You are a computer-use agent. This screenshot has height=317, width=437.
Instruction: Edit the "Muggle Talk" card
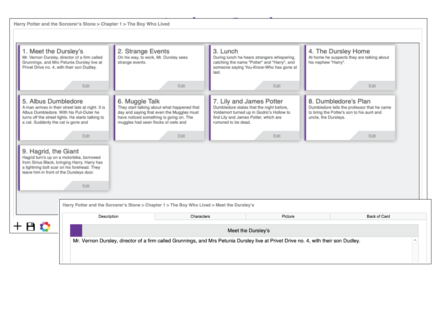click(x=181, y=136)
